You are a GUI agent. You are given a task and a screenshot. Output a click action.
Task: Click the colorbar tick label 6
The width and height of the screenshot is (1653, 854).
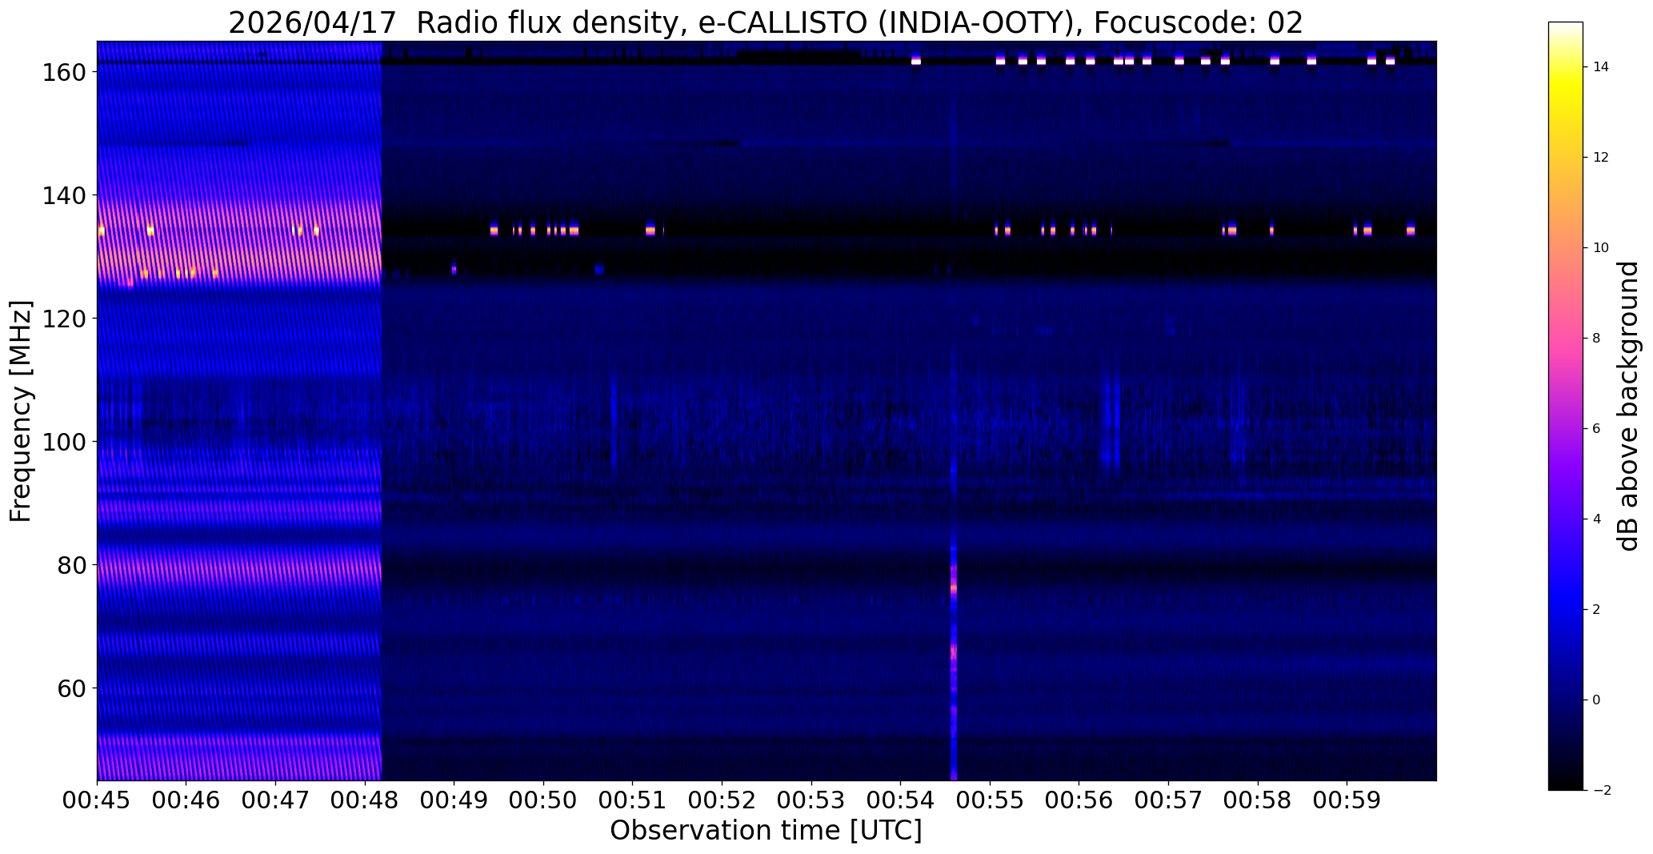[1597, 429]
